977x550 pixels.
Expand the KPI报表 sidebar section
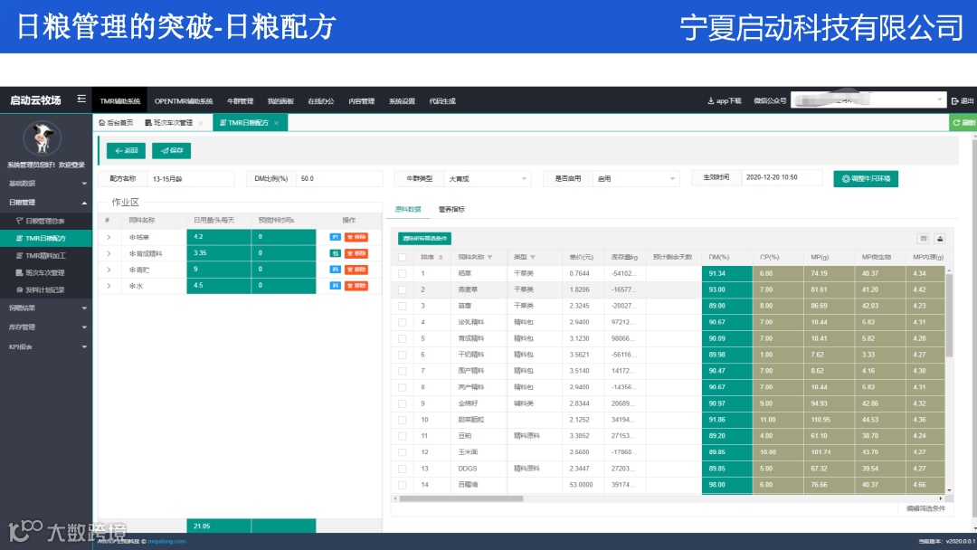point(46,347)
